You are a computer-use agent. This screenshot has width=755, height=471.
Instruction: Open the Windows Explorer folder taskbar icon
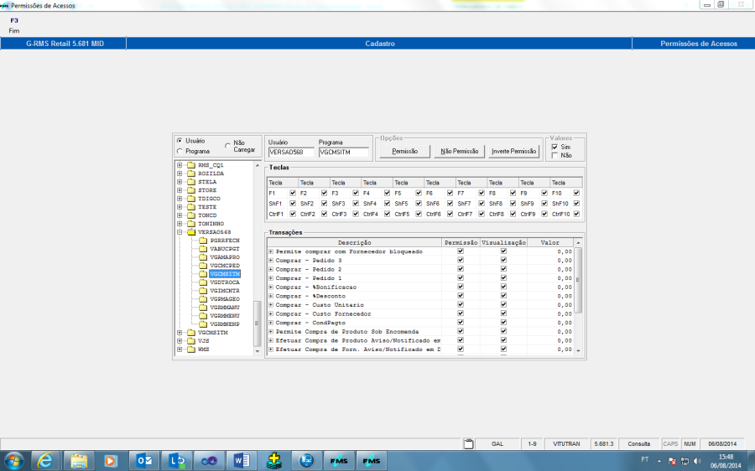click(79, 461)
